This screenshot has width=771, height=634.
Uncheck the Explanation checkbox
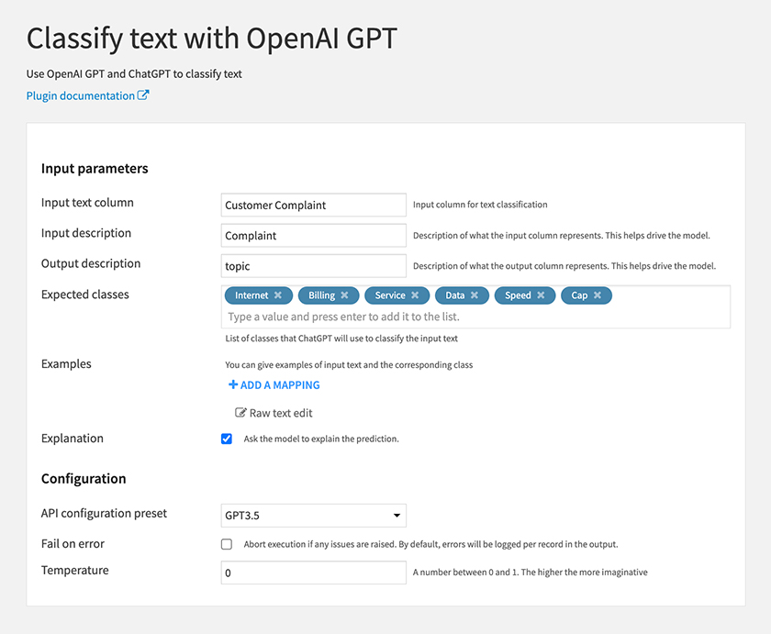[227, 439]
